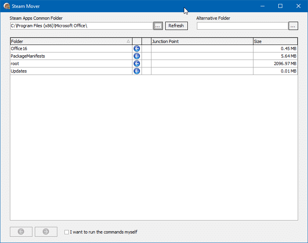308x243 pixels.
Task: Click the blue arrow icon beside Office16
Action: pyautogui.click(x=137, y=49)
